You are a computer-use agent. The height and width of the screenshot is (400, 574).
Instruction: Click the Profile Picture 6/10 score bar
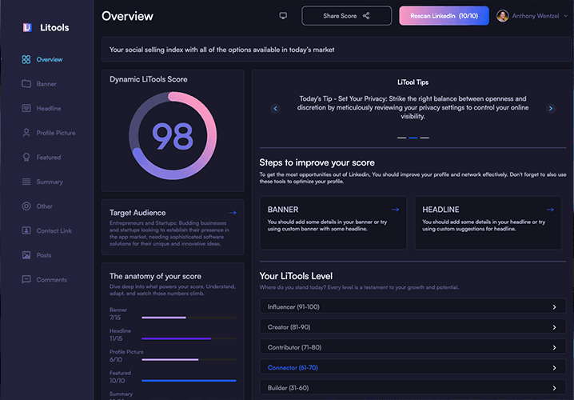(x=189, y=360)
